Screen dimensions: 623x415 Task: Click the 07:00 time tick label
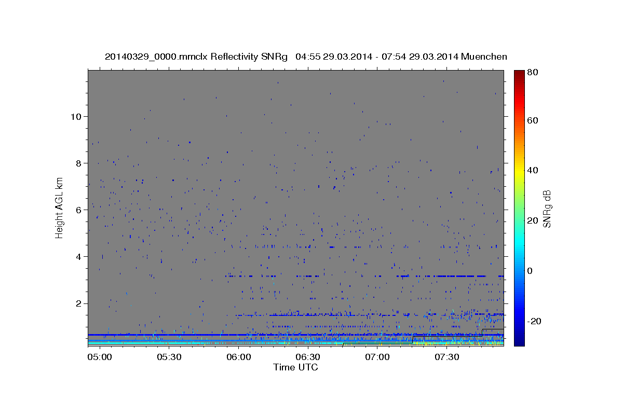pos(377,357)
